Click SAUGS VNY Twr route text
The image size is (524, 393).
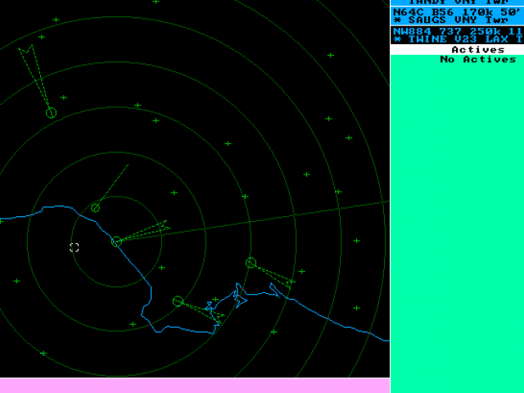458,20
